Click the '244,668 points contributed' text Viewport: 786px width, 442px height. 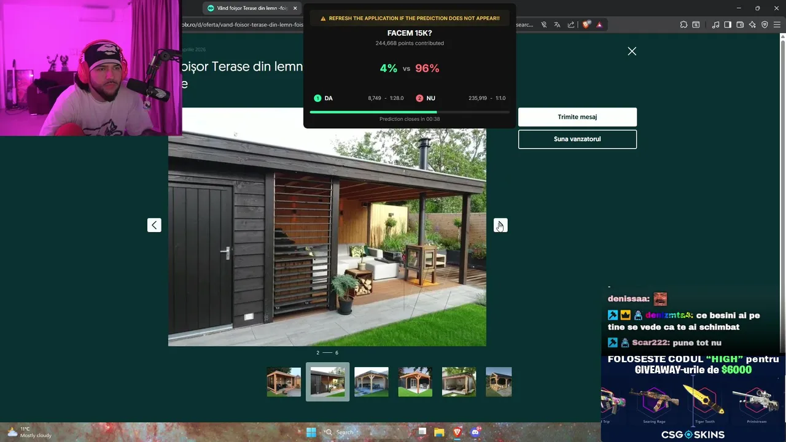click(x=410, y=44)
